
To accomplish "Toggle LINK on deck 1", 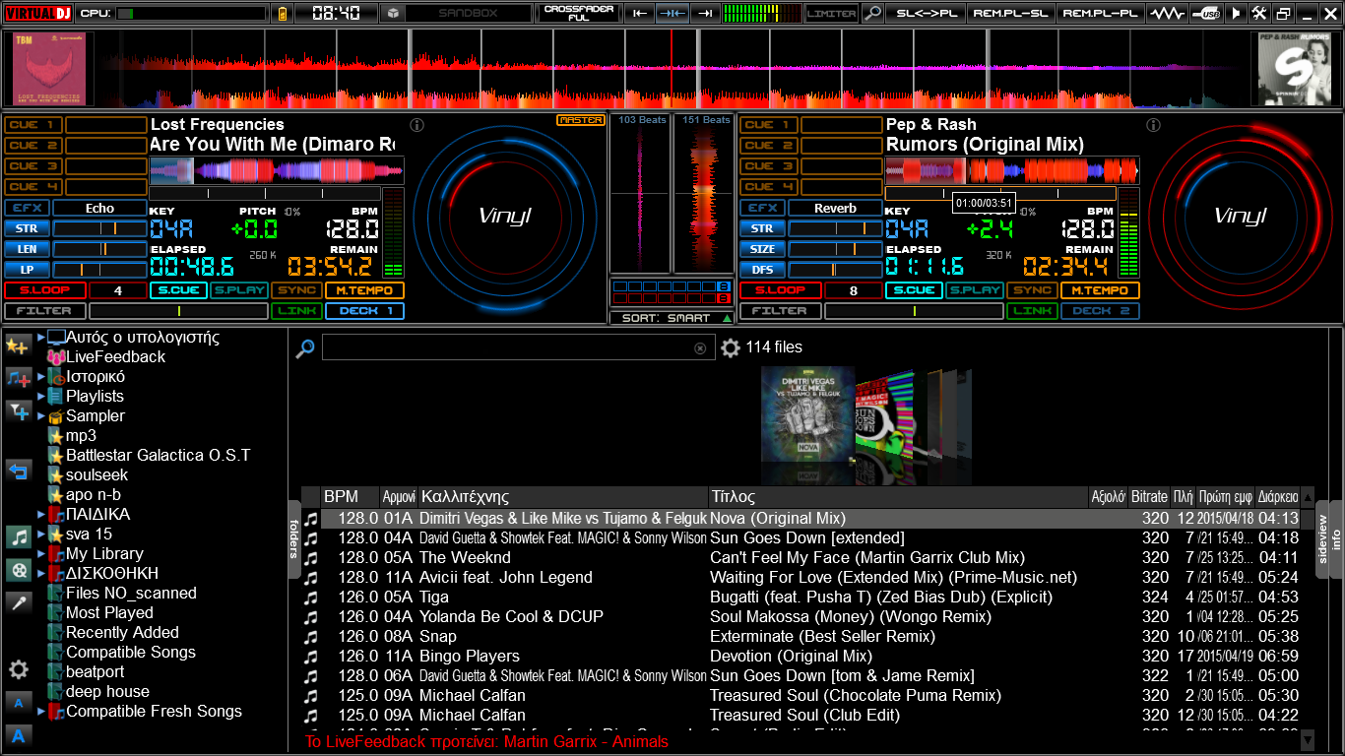I will tap(296, 311).
